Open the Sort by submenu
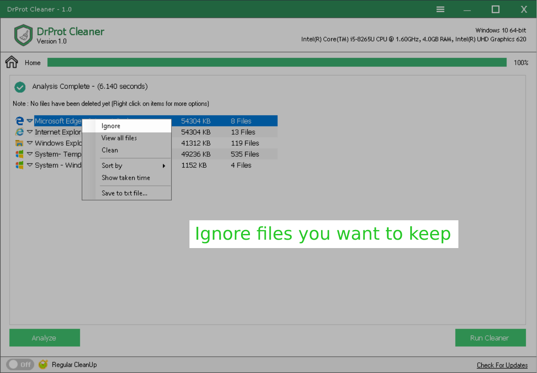Screen dimensions: 537x373 [x=127, y=166]
